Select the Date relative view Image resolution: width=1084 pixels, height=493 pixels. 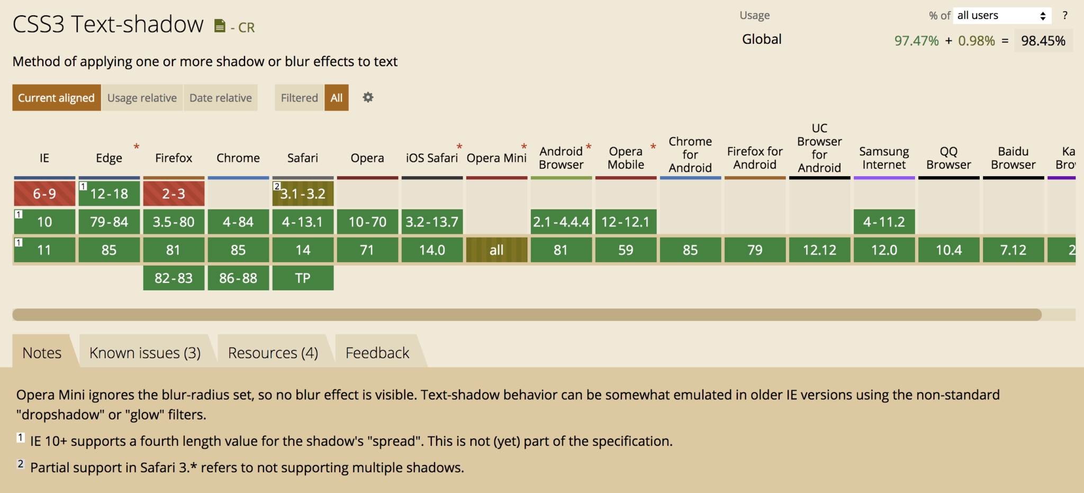(x=220, y=97)
